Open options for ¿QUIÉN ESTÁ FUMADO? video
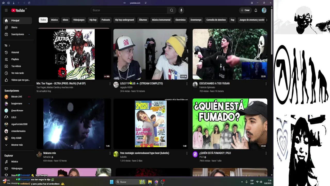The width and height of the screenshot is (330, 186). [266, 153]
